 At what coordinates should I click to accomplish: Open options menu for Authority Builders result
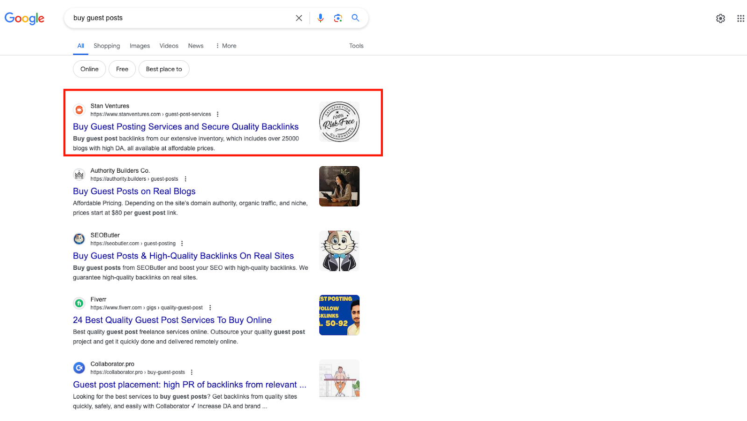(185, 179)
